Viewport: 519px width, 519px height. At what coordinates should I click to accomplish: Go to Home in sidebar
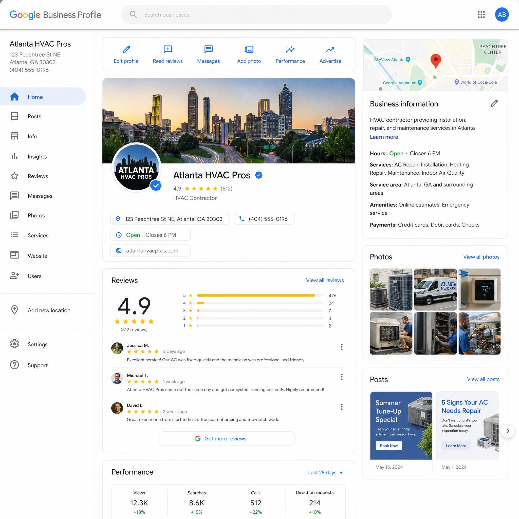43,97
